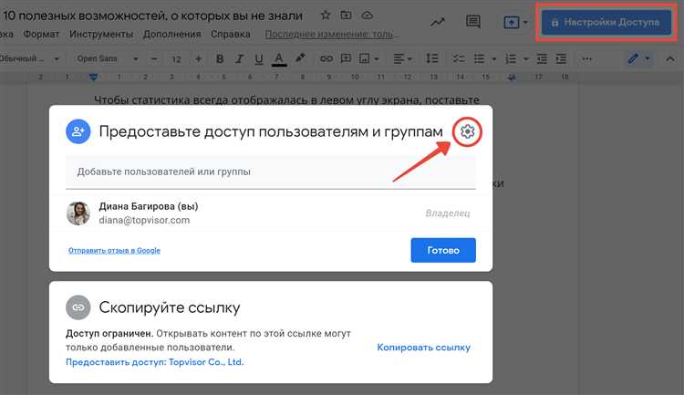This screenshot has height=395, width=684.
Task: Click the bulleted list icon
Action: click(480, 58)
